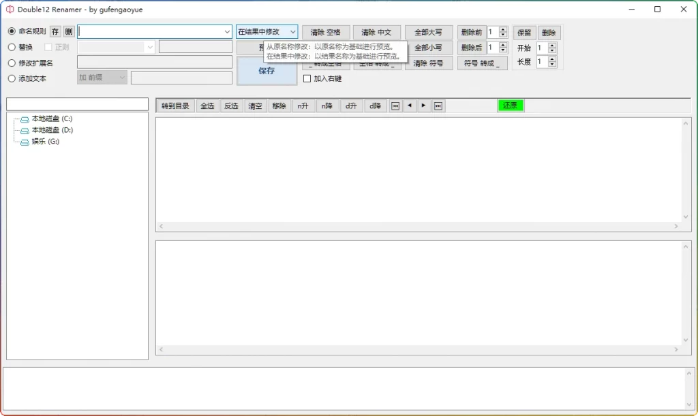Click the green 还原 button
698x416 pixels.
pos(510,106)
